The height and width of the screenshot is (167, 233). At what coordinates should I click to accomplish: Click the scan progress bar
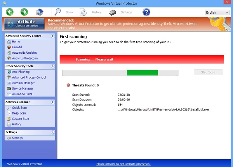click(x=120, y=72)
